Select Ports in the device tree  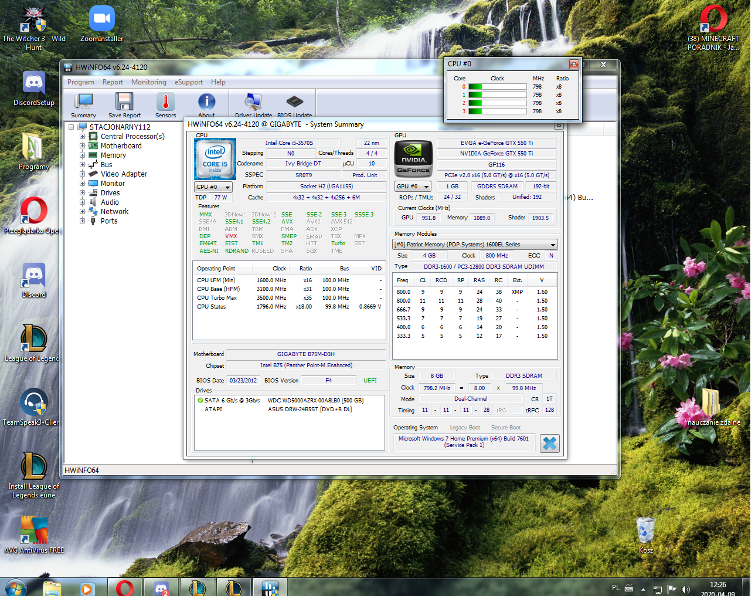pyautogui.click(x=109, y=221)
